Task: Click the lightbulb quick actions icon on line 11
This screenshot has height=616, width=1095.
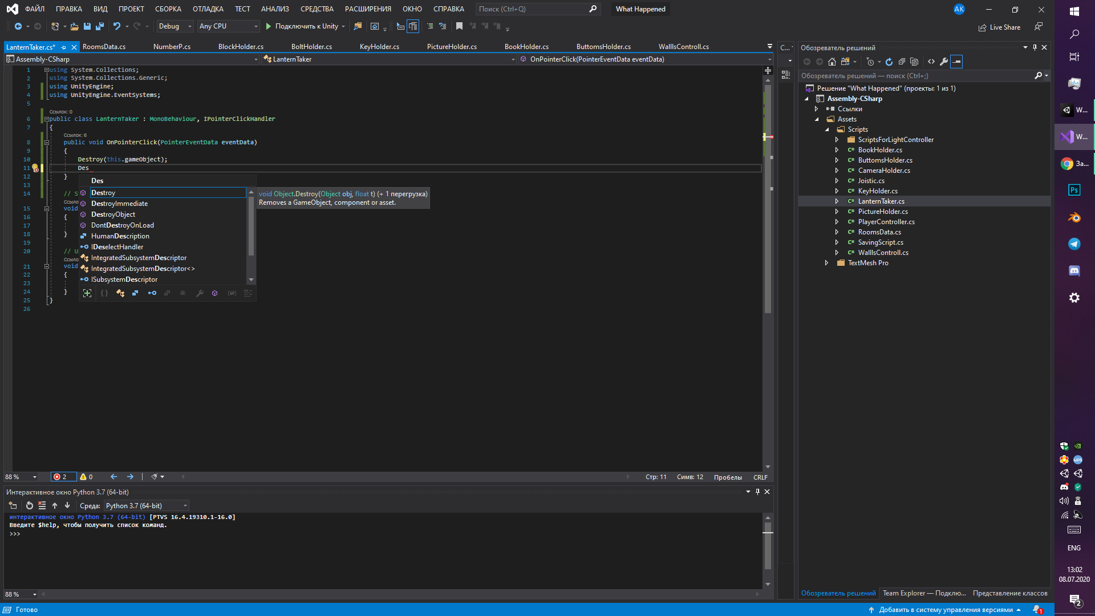Action: tap(35, 168)
